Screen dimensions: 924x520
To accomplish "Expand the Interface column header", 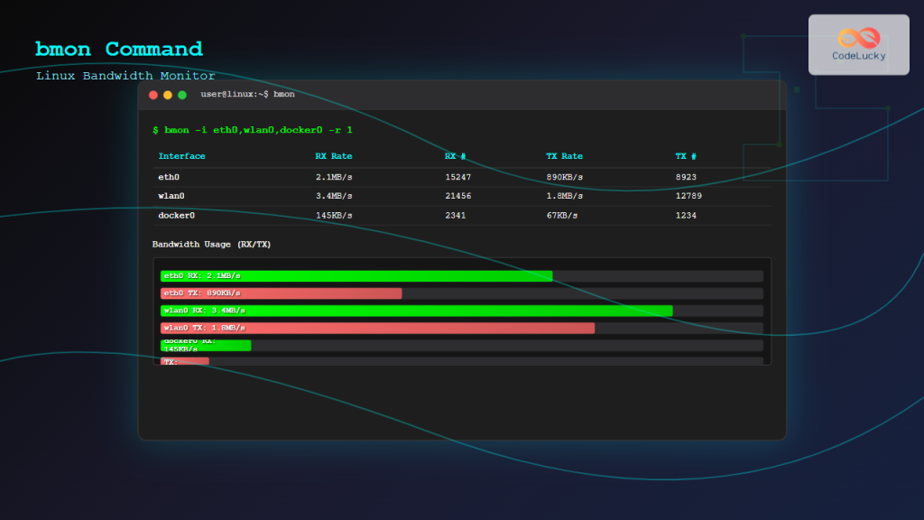I will 182,156.
